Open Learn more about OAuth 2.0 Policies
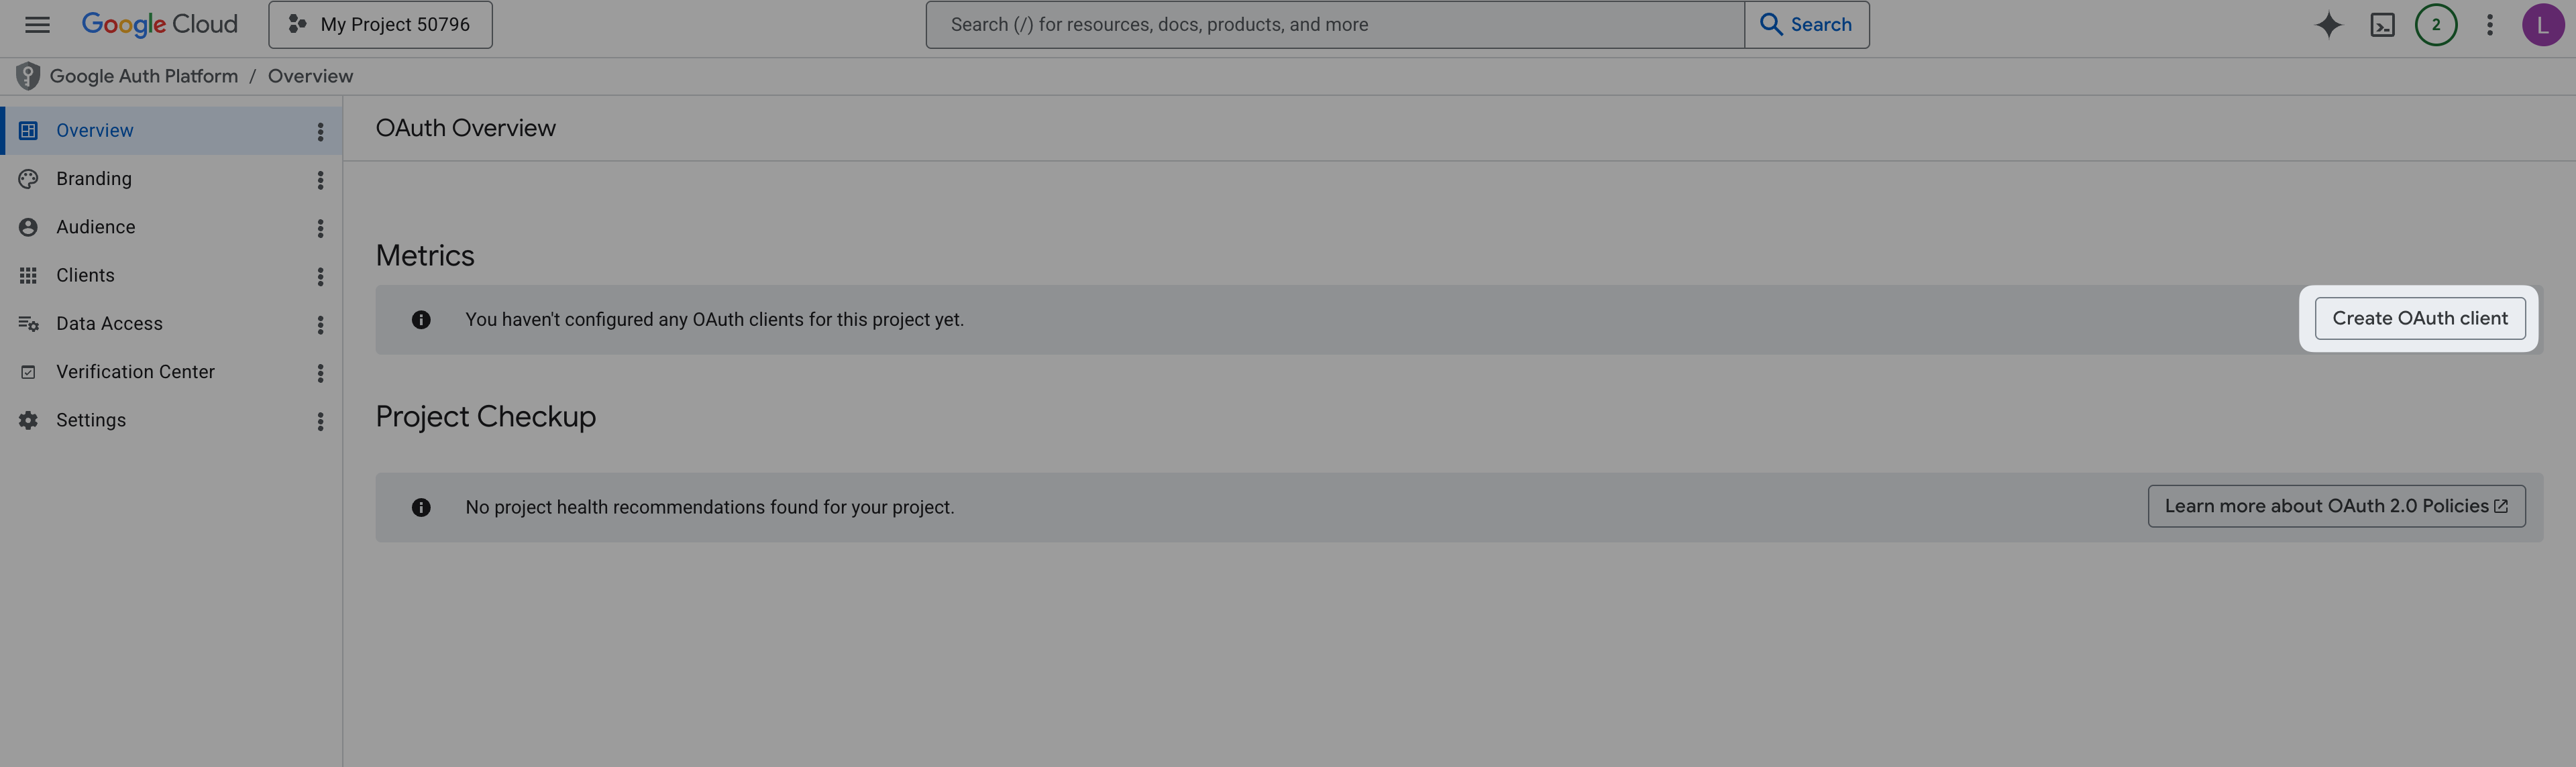 [2337, 506]
